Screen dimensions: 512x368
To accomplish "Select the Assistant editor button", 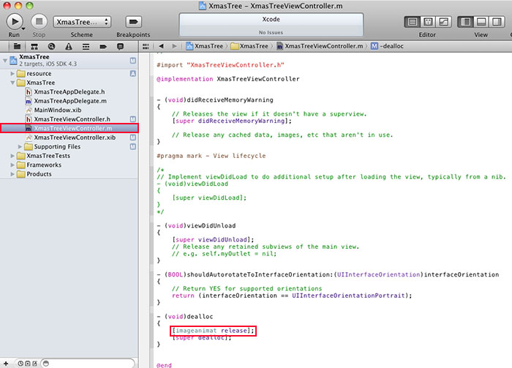I will click(428, 22).
